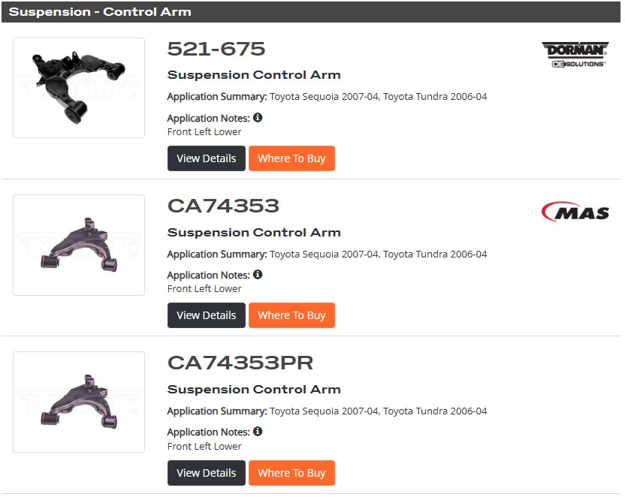
Task: Click Suspension Control Arm title under 521-675
Action: pos(254,75)
